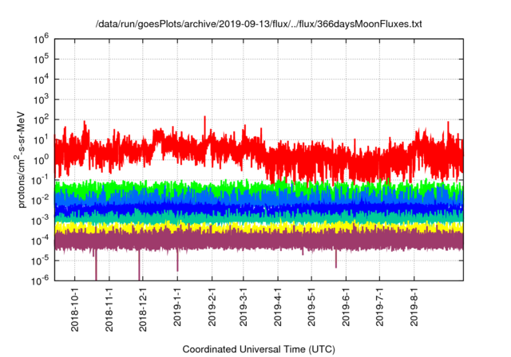This screenshot has height=357, width=511.
Task: Click the dark blue flux data band
Action: [240, 207]
